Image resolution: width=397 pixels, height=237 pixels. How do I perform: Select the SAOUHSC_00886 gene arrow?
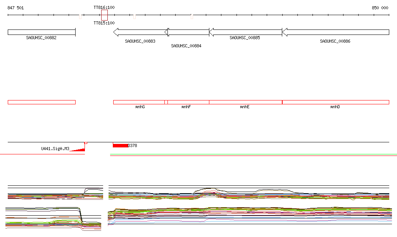coord(335,32)
